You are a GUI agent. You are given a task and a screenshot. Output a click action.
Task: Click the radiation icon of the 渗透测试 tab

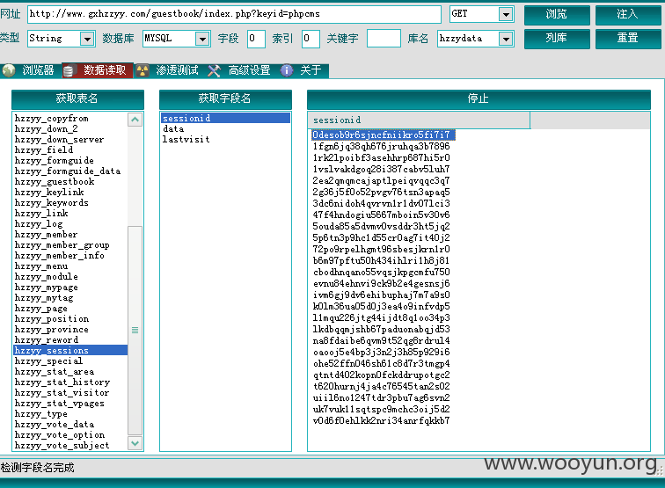point(142,70)
